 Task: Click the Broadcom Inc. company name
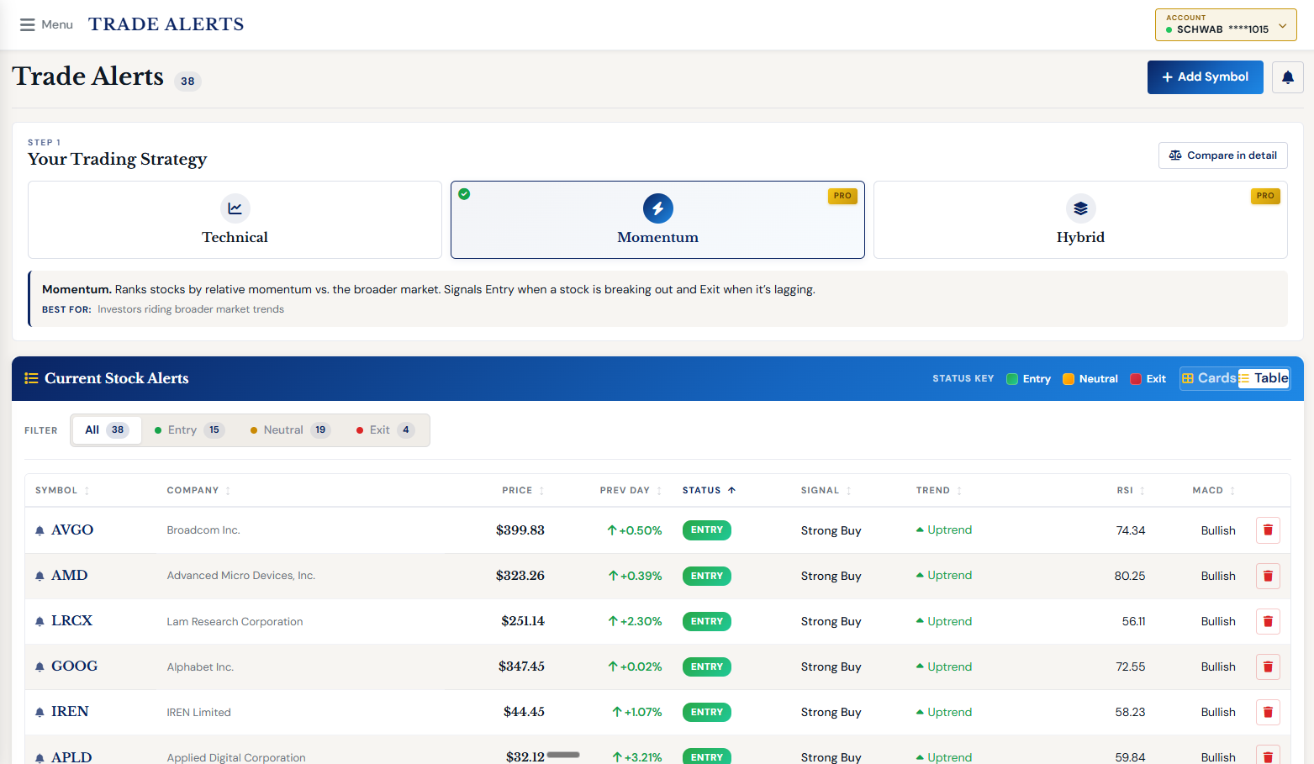click(x=203, y=530)
